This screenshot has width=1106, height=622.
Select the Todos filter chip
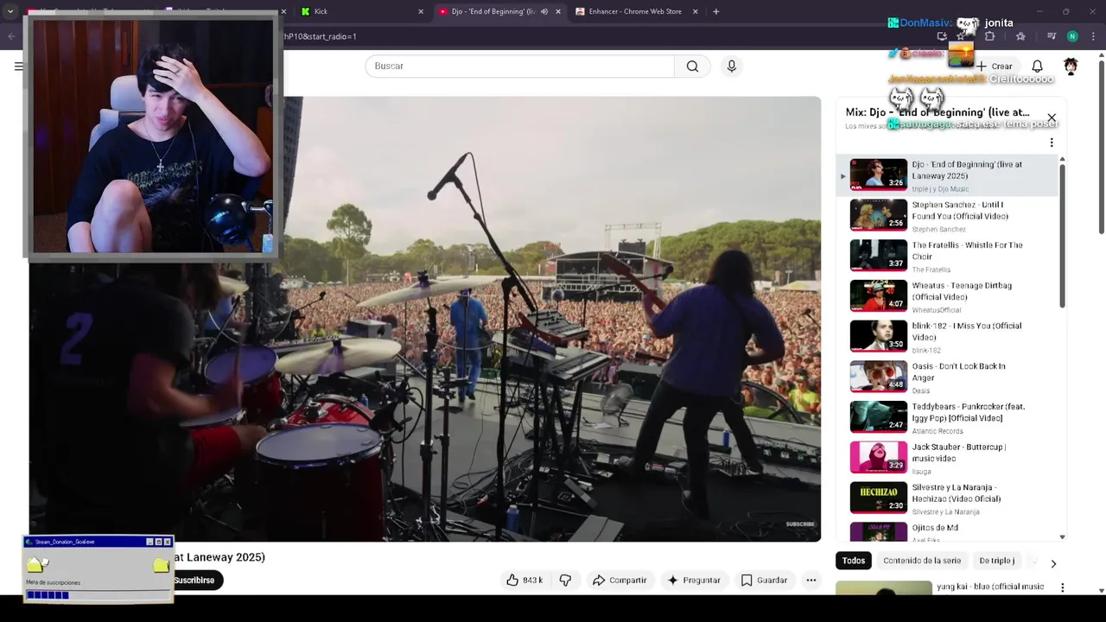point(854,561)
